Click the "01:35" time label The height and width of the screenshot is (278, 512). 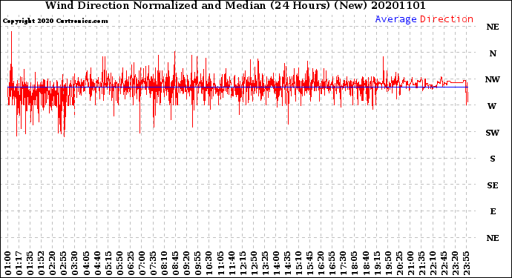30,263
